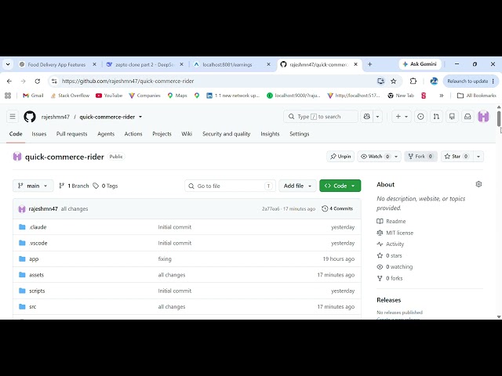This screenshot has height=376, width=502.
Task: Open the 4 Commits history
Action: [337, 208]
